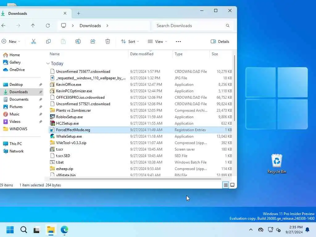This screenshot has width=316, height=237.
Task: Click the network tray icon
Action: click(270, 230)
